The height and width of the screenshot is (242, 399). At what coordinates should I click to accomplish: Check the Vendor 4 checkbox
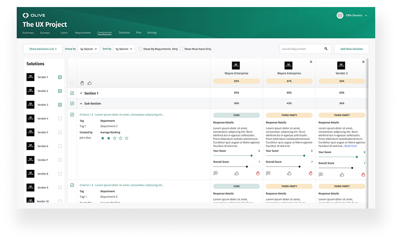60,118
